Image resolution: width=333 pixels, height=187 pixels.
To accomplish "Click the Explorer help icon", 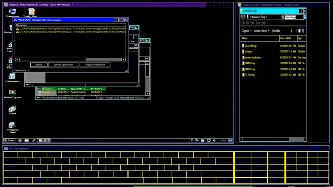I will coord(303,31).
